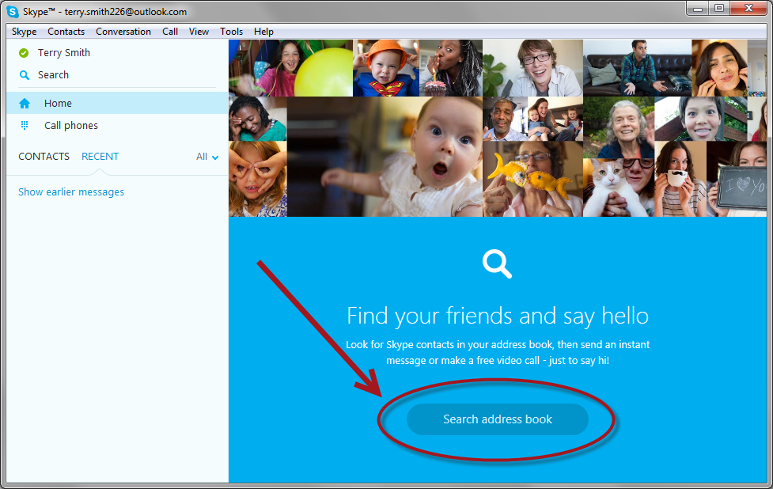Viewport: 773px width, 489px height.
Task: Click the large white magnifier icon
Action: point(497,263)
